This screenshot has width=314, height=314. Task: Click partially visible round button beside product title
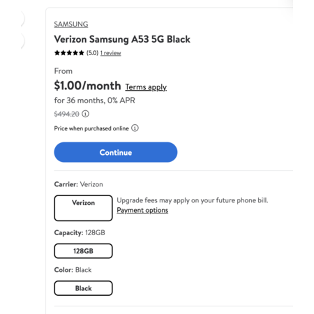(x=22, y=41)
